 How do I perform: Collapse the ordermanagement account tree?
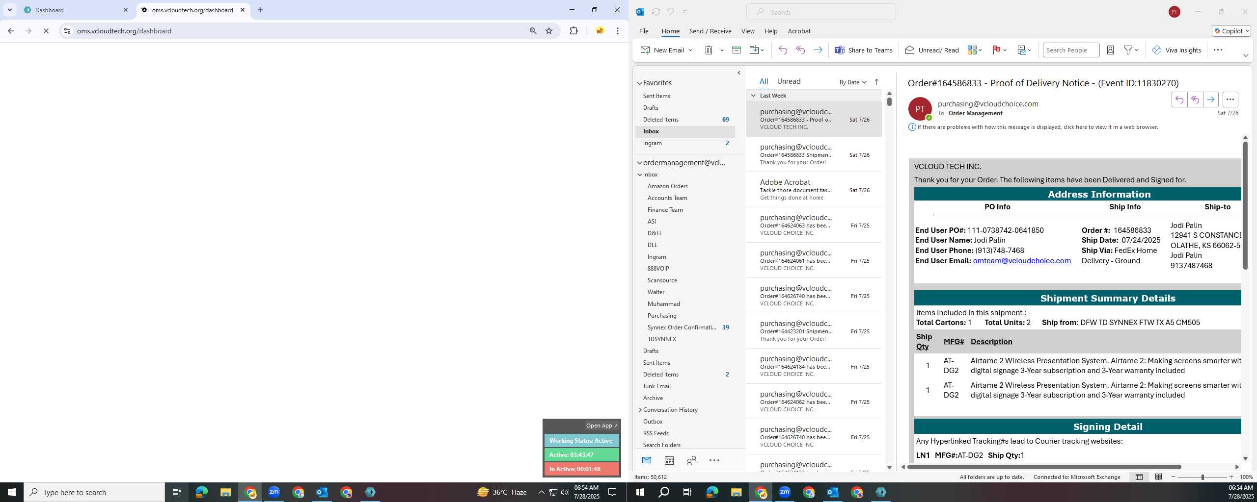639,163
